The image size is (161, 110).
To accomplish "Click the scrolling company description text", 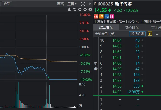I will (x=127, y=22).
